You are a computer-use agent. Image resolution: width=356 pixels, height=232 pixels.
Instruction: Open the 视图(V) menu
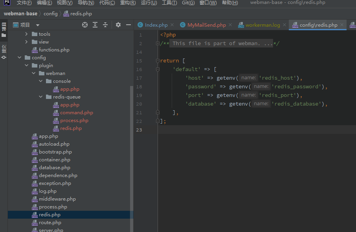pos(65,3)
